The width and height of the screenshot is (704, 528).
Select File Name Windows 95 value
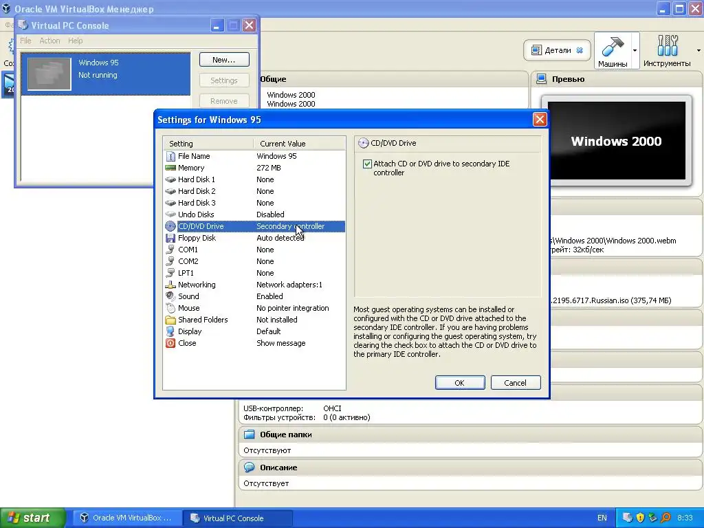pyautogui.click(x=276, y=156)
